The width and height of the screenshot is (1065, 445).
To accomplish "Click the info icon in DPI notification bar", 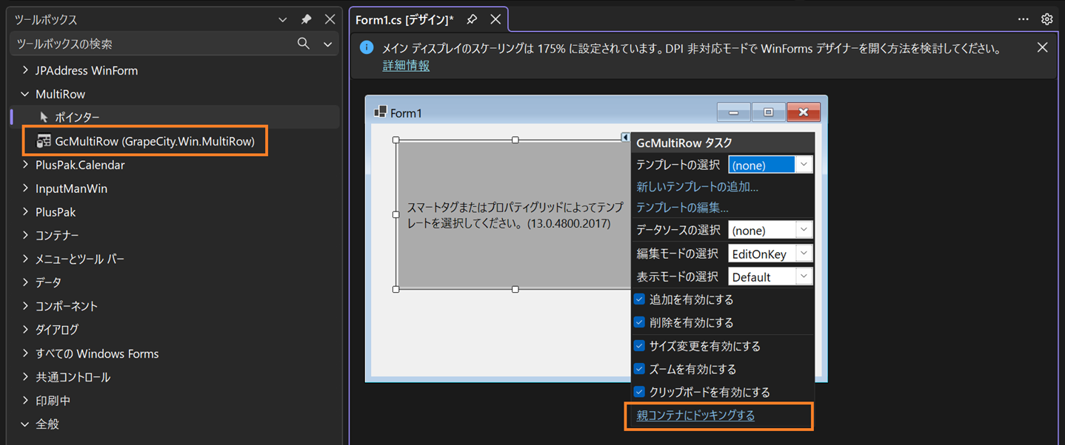I will [x=367, y=47].
